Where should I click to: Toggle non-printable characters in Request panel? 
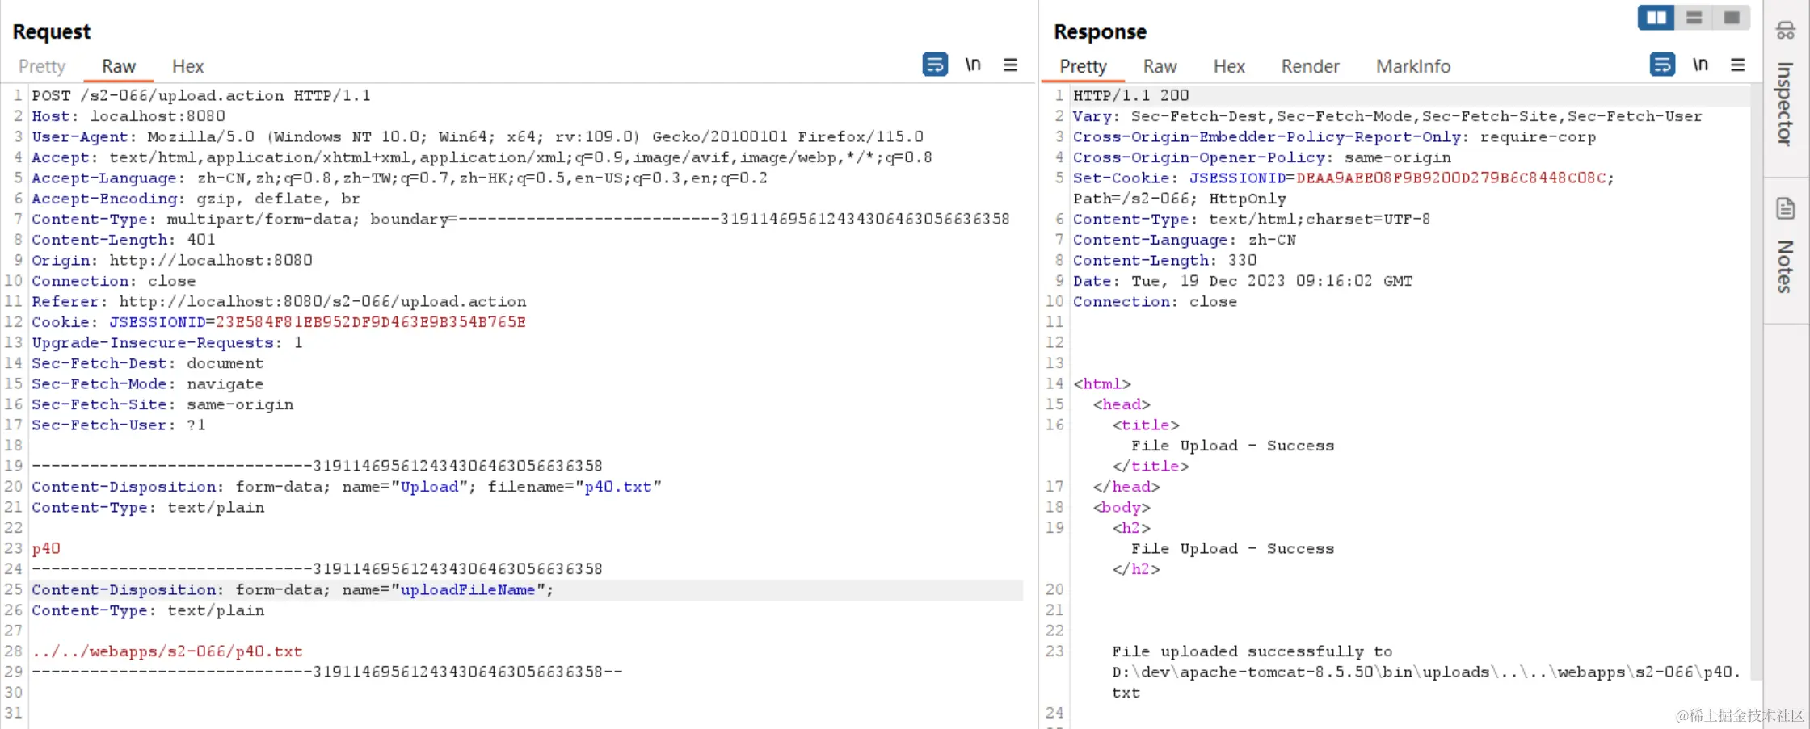click(x=973, y=65)
